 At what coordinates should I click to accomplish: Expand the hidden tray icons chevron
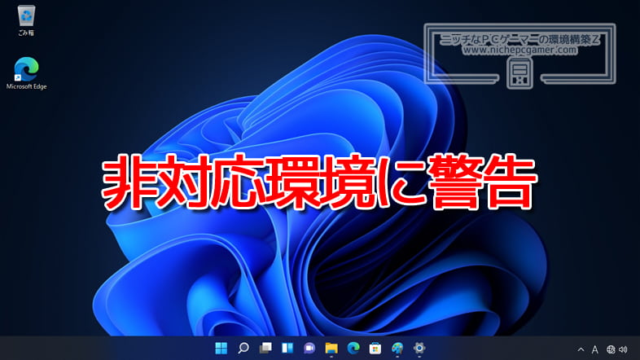click(580, 349)
